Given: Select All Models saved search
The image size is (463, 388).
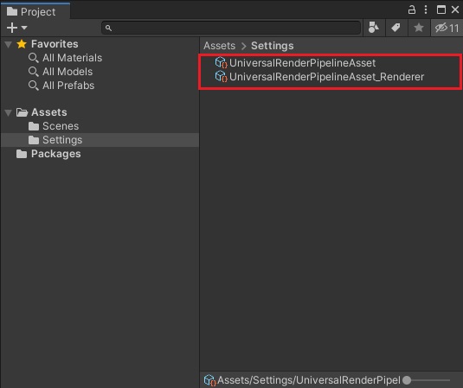Looking at the screenshot, I should (x=68, y=72).
